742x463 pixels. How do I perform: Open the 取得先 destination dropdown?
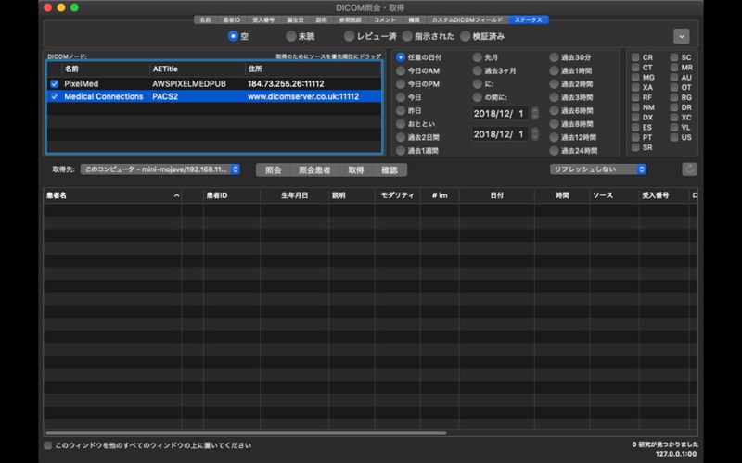coord(160,169)
